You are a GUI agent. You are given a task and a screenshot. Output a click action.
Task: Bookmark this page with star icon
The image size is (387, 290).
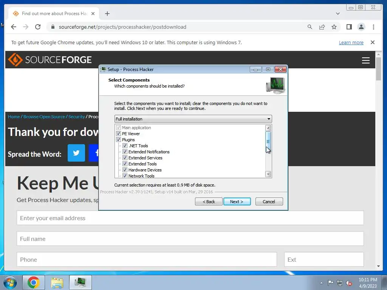334,27
